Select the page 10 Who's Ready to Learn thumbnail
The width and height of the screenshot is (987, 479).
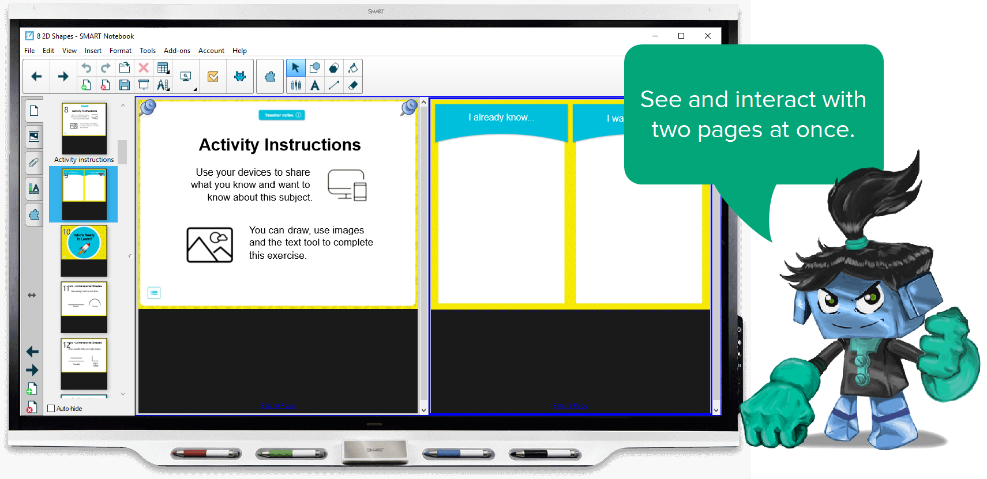click(x=84, y=251)
